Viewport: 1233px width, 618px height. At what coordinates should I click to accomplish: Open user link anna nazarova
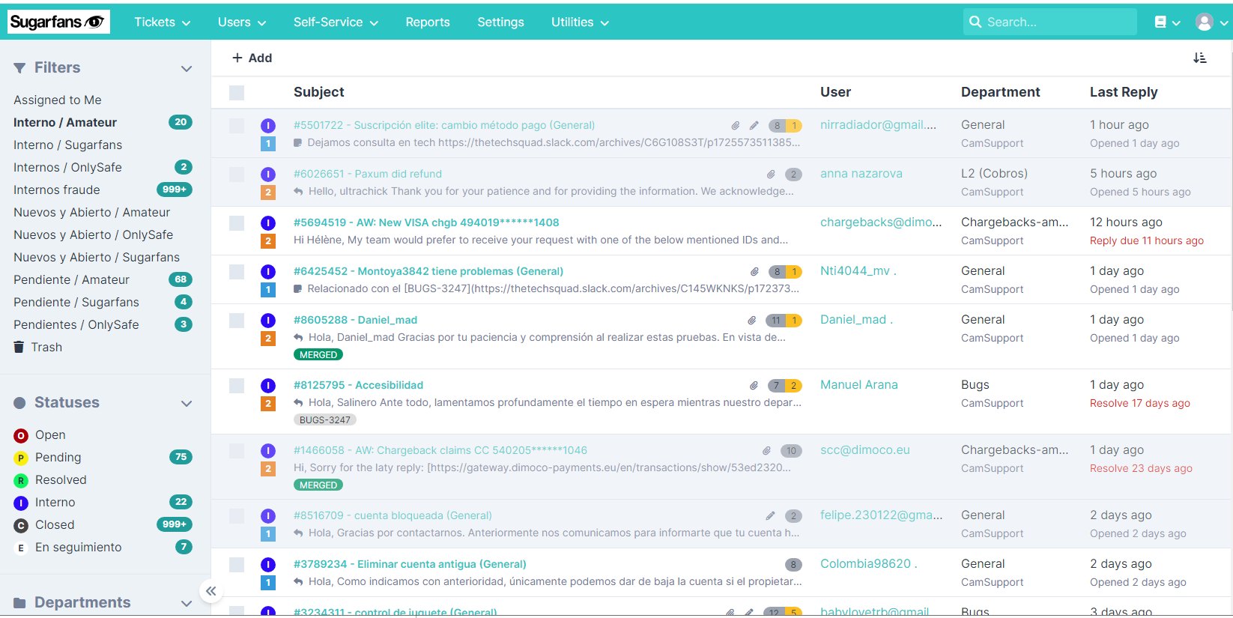(x=861, y=174)
